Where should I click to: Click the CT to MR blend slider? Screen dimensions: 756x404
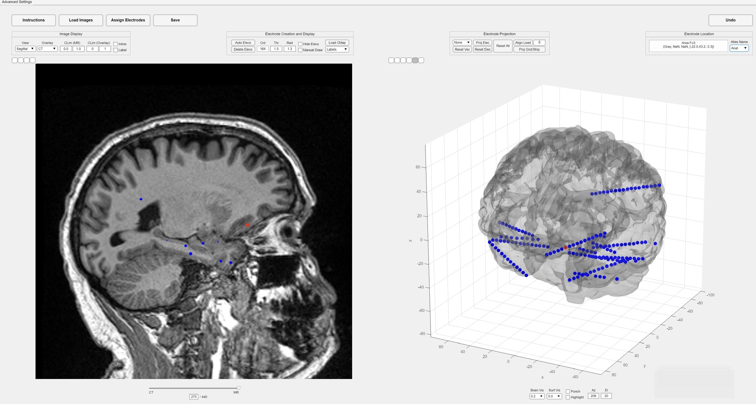[x=194, y=388]
